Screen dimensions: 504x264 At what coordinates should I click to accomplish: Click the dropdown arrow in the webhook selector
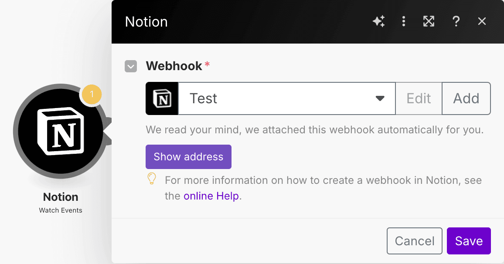pos(380,98)
